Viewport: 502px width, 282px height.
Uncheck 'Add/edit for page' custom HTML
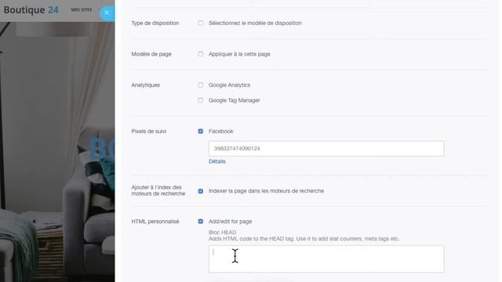(201, 222)
